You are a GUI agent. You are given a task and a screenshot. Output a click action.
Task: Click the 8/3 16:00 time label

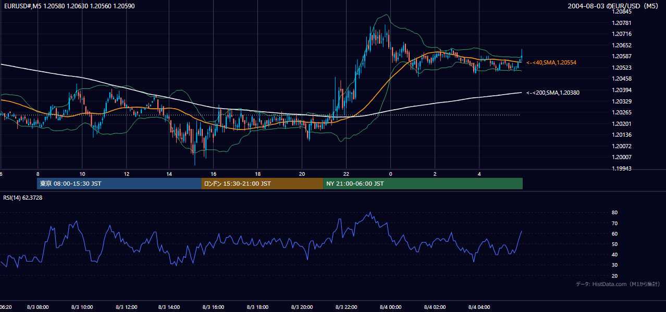tap(214, 307)
